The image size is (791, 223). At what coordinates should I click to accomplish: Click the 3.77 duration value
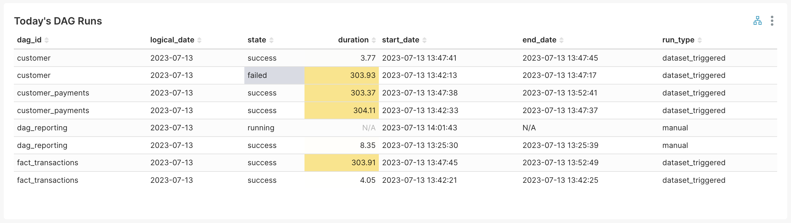tap(368, 58)
